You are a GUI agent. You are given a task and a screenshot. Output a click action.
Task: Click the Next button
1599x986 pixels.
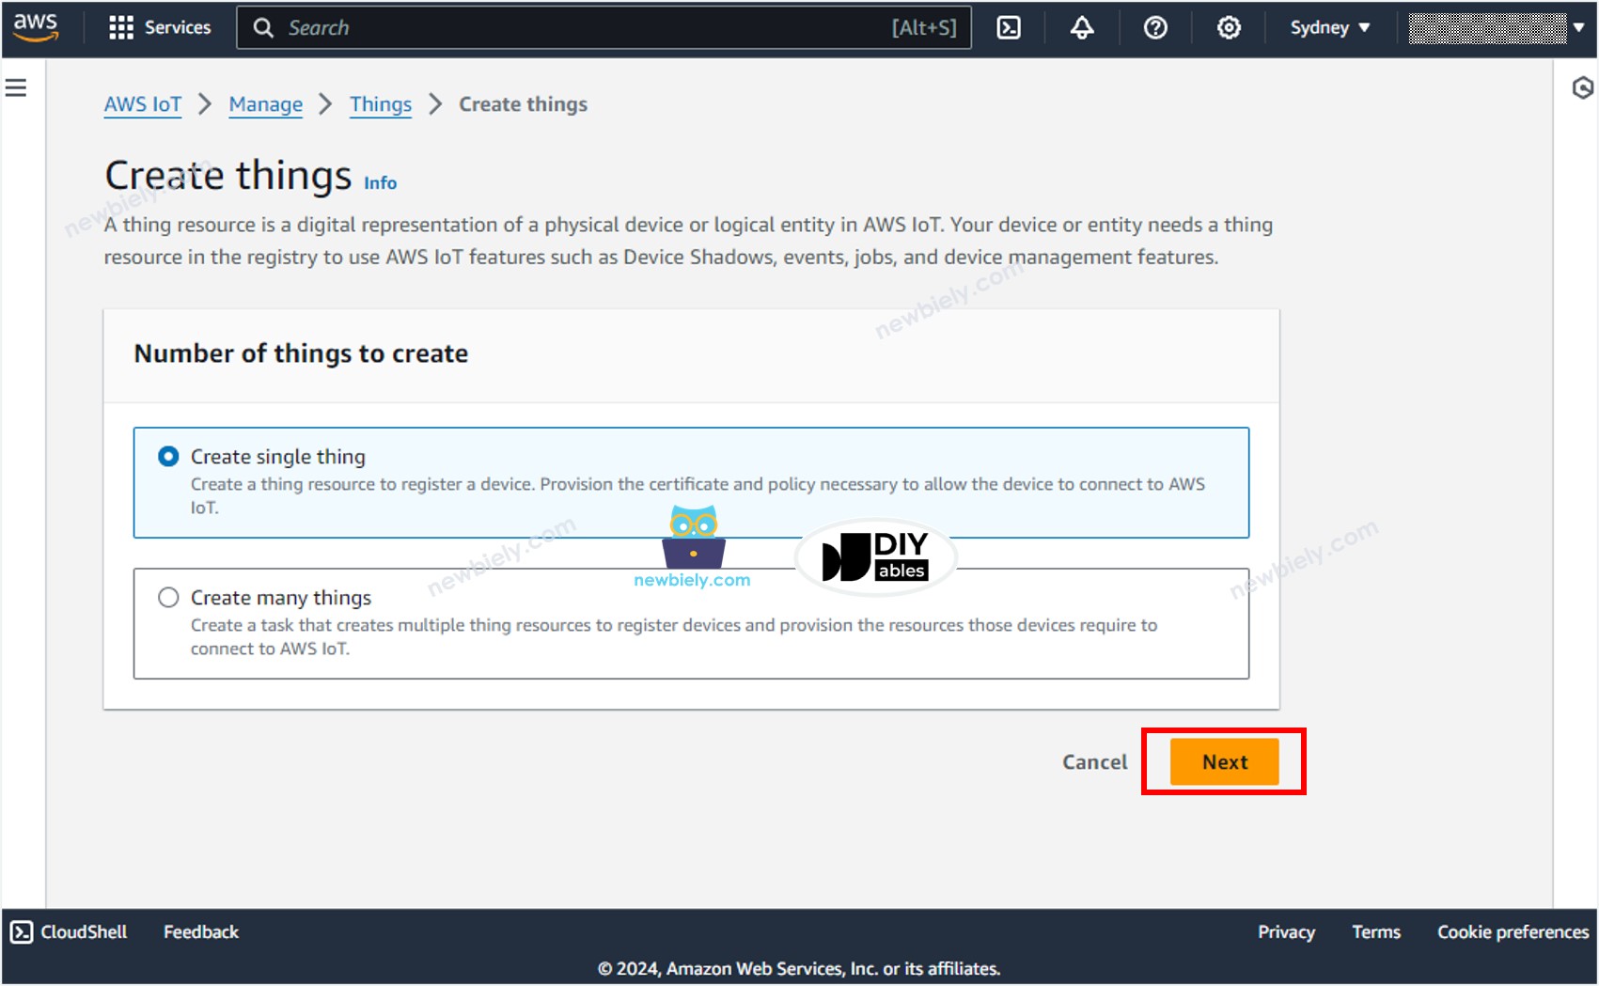[x=1223, y=761]
